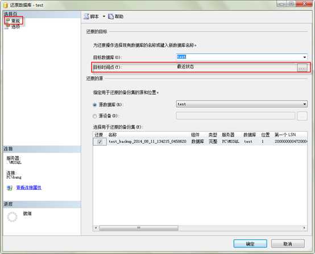Select the 源设备 radio button
The image size is (315, 254).
point(95,116)
